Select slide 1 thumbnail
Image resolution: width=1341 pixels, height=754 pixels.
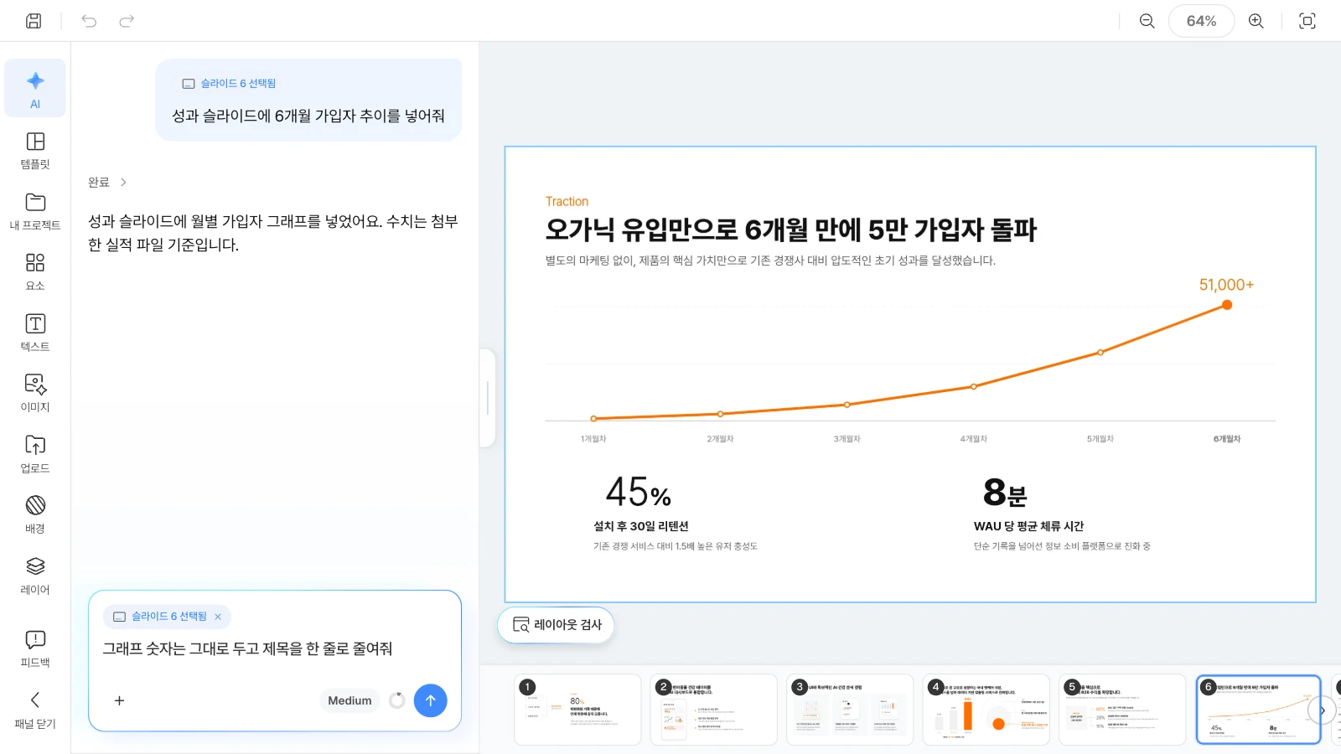coord(577,710)
